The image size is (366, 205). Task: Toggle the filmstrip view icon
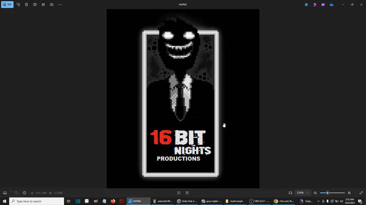[x=5, y=193]
